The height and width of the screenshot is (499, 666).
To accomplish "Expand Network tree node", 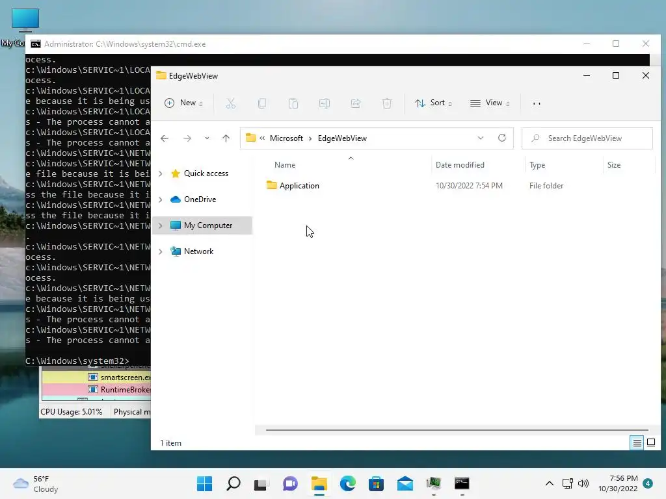I will (x=161, y=251).
